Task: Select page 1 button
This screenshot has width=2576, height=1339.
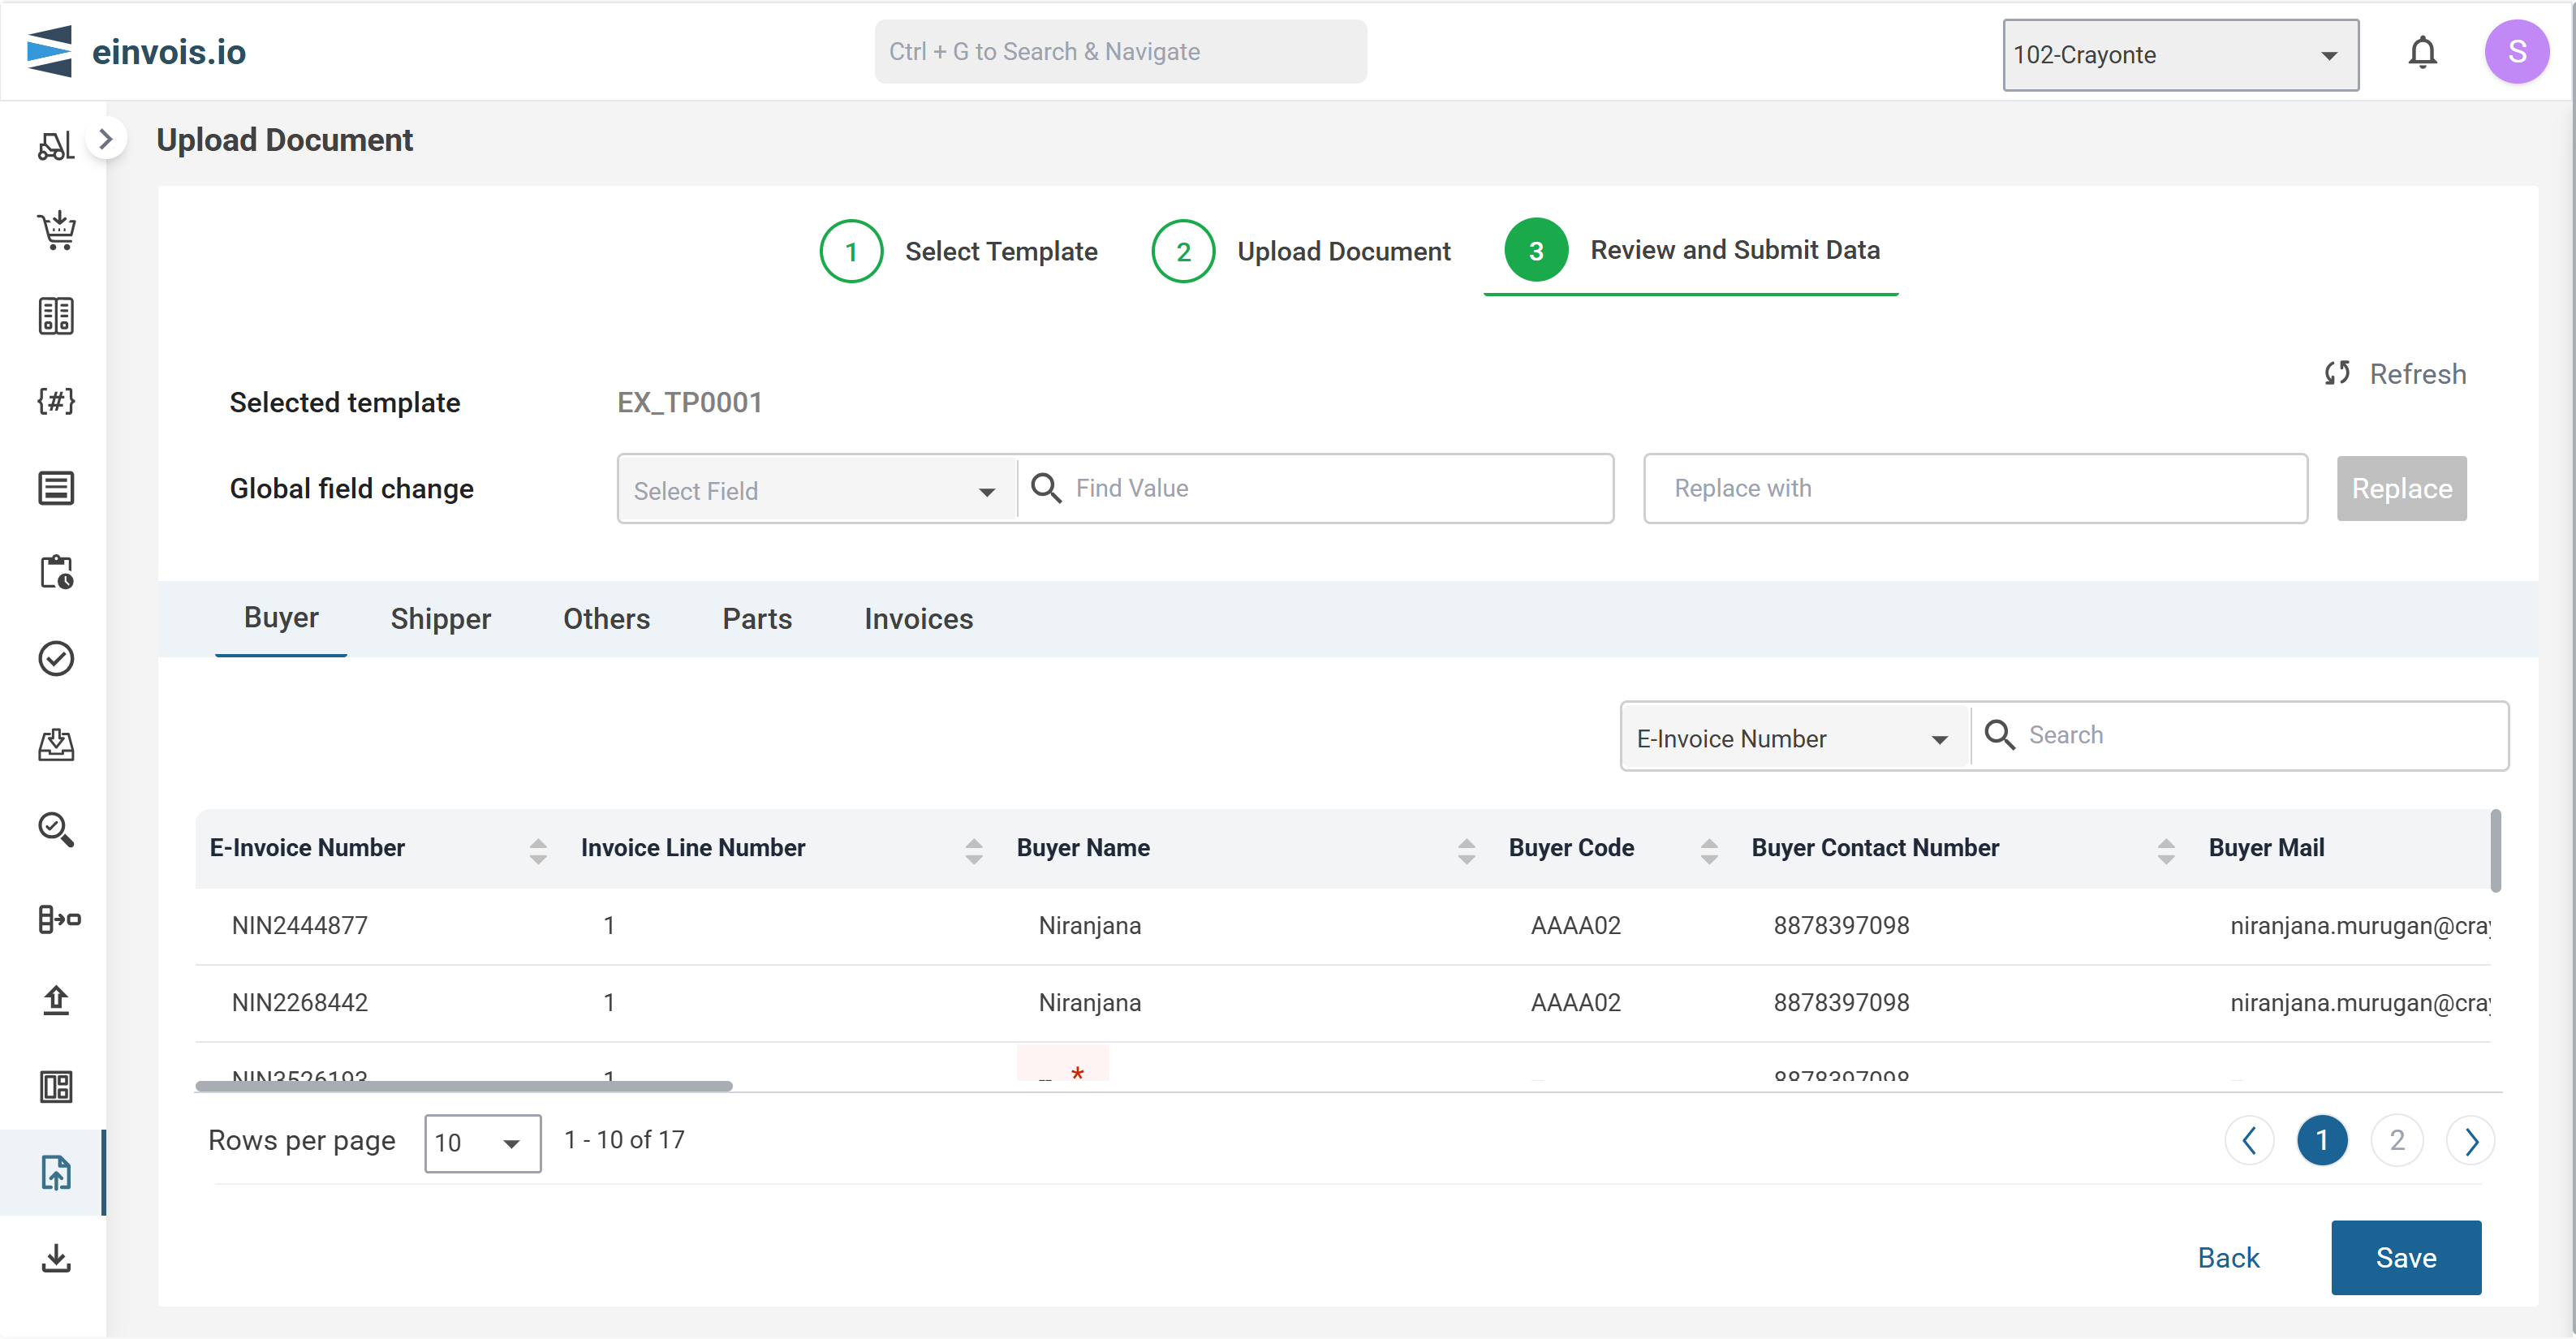Action: (2321, 1141)
